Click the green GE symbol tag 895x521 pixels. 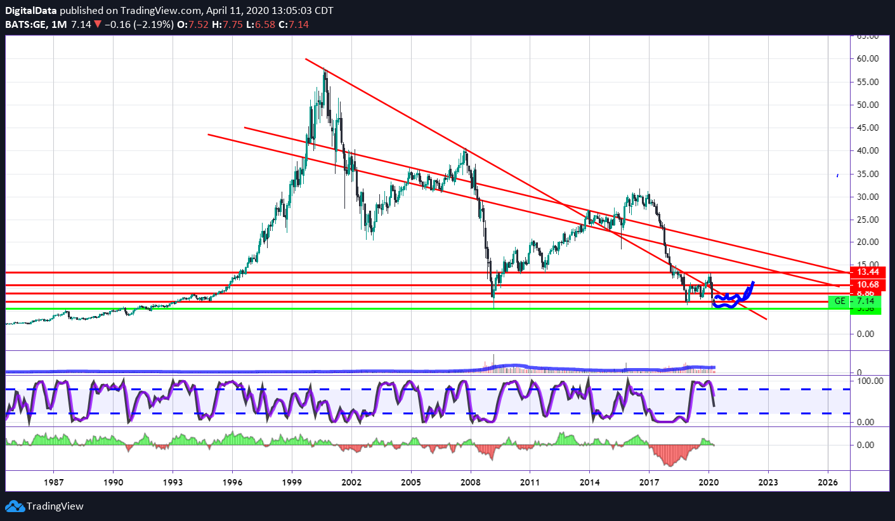tap(839, 301)
